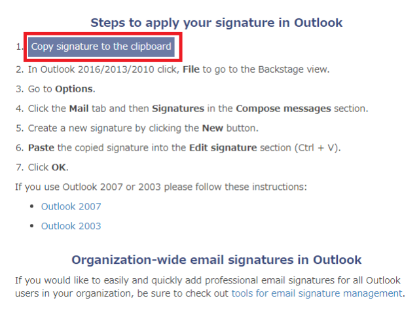Click the bold word New in step 5

pos(212,128)
